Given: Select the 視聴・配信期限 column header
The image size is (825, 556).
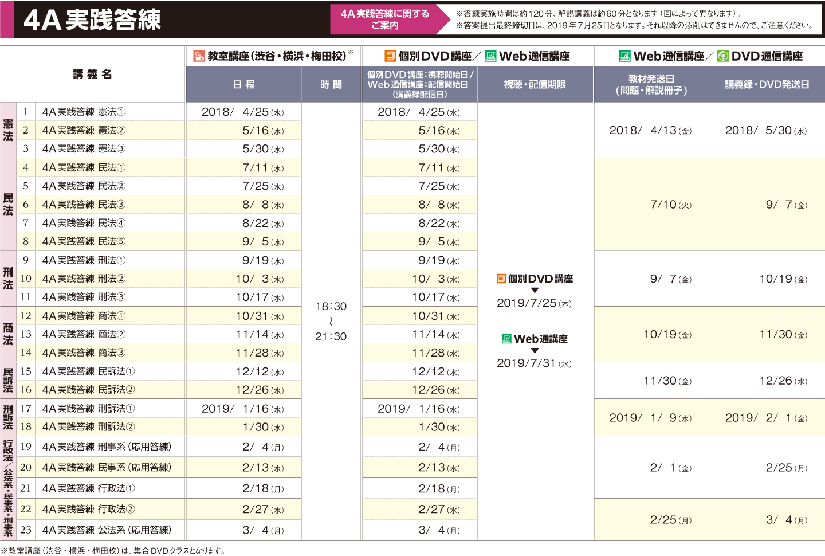Looking at the screenshot, I should coord(535,84).
